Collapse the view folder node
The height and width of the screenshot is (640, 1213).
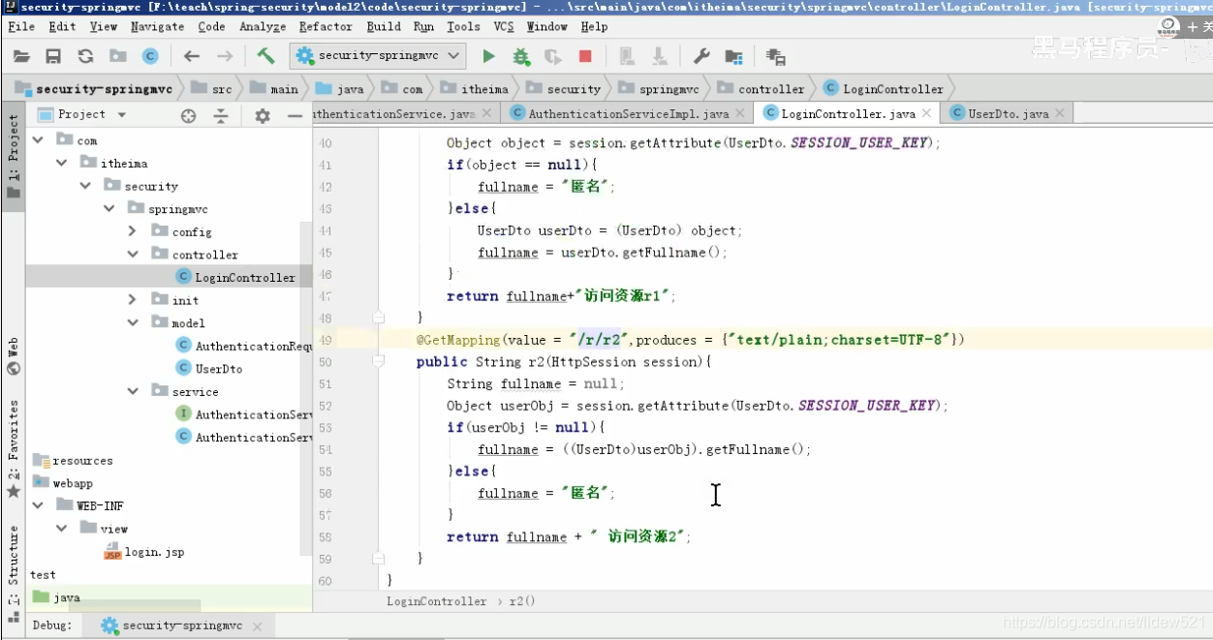tap(61, 529)
